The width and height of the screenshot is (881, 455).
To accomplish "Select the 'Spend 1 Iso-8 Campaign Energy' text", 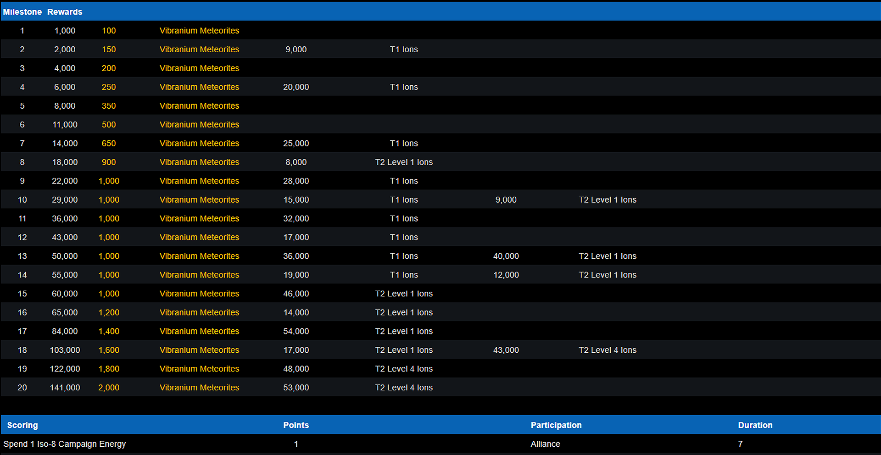I will [x=65, y=444].
